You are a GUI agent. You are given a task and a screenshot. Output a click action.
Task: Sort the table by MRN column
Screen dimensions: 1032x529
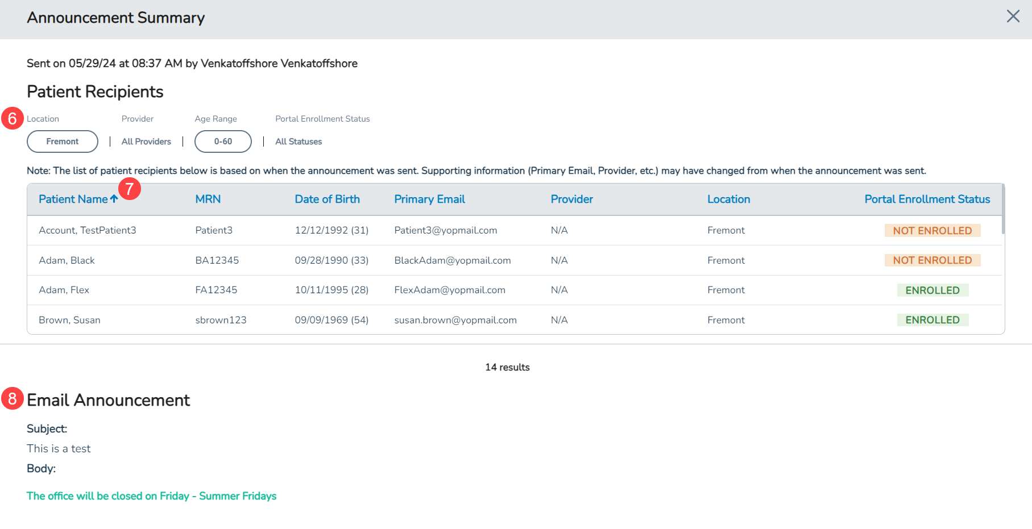click(x=208, y=199)
